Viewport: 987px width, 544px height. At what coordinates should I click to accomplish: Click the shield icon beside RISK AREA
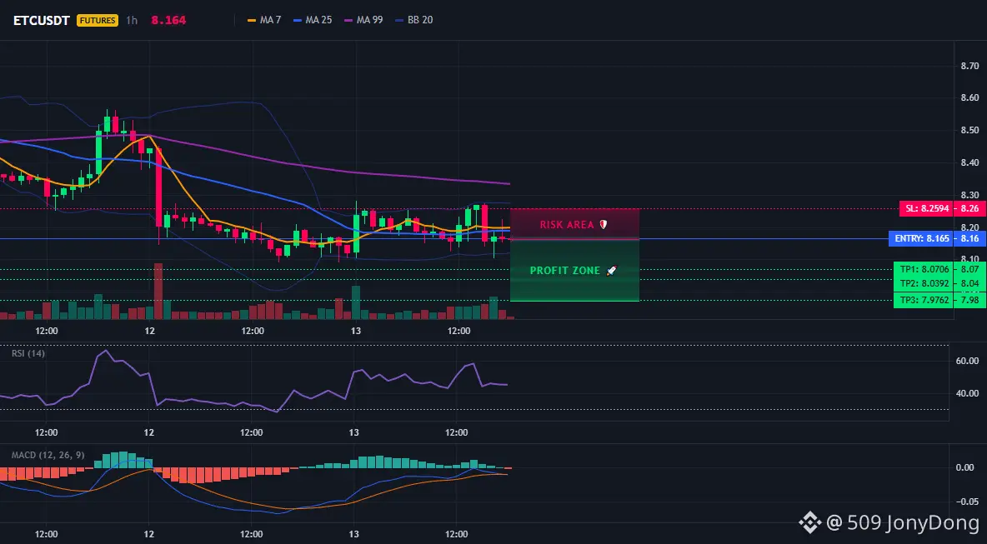click(603, 225)
